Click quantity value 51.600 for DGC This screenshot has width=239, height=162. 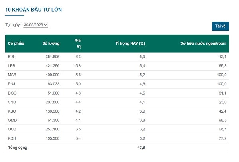pos(53,93)
